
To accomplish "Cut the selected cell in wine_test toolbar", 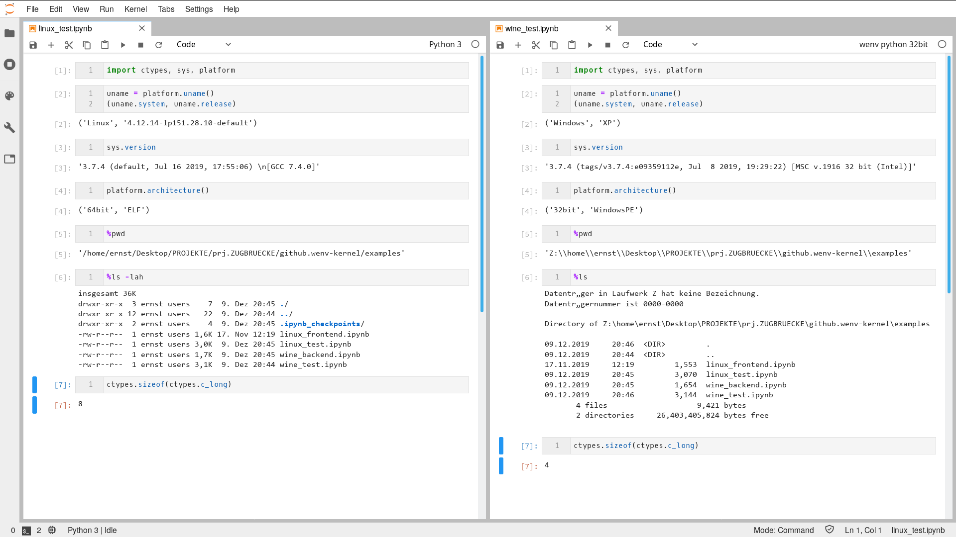I will 536,45.
